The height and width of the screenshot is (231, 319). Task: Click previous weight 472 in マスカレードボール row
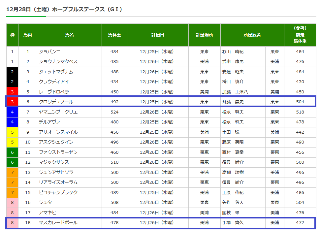coord(300,223)
